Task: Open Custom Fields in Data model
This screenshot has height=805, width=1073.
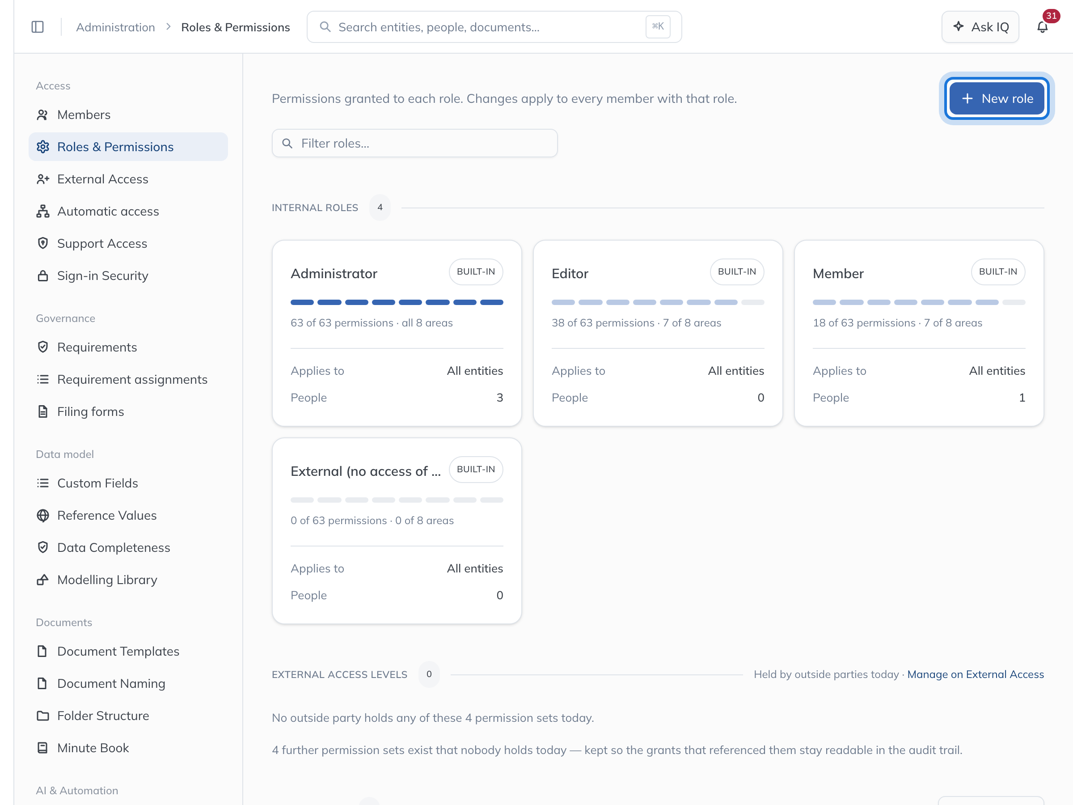Action: (128, 483)
